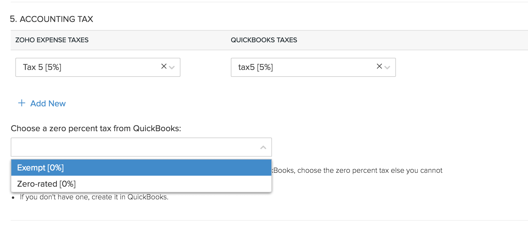Open the Tax 5 [5%] combo box
The image size is (528, 230).
pyautogui.click(x=87, y=67)
